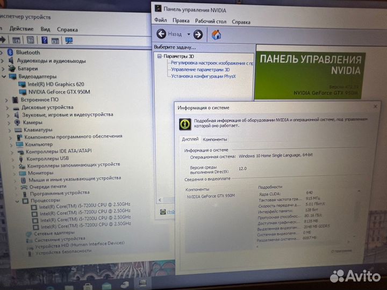Click the action pane toolbar icon next to help
This screenshot has width=387, height=290.
tap(55, 40)
